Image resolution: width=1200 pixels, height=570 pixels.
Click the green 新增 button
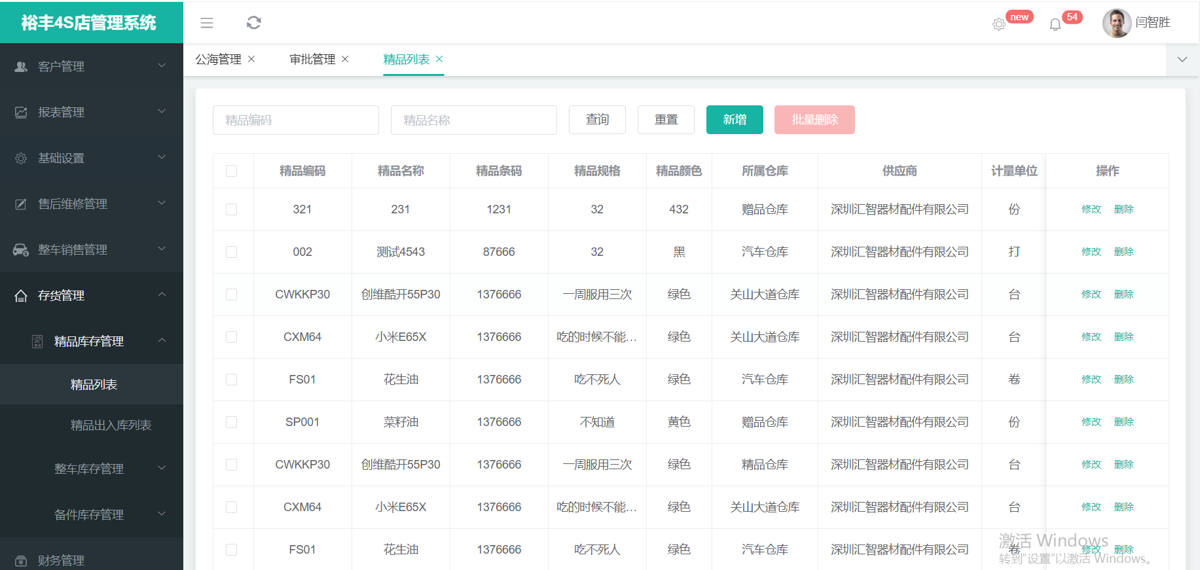[734, 120]
